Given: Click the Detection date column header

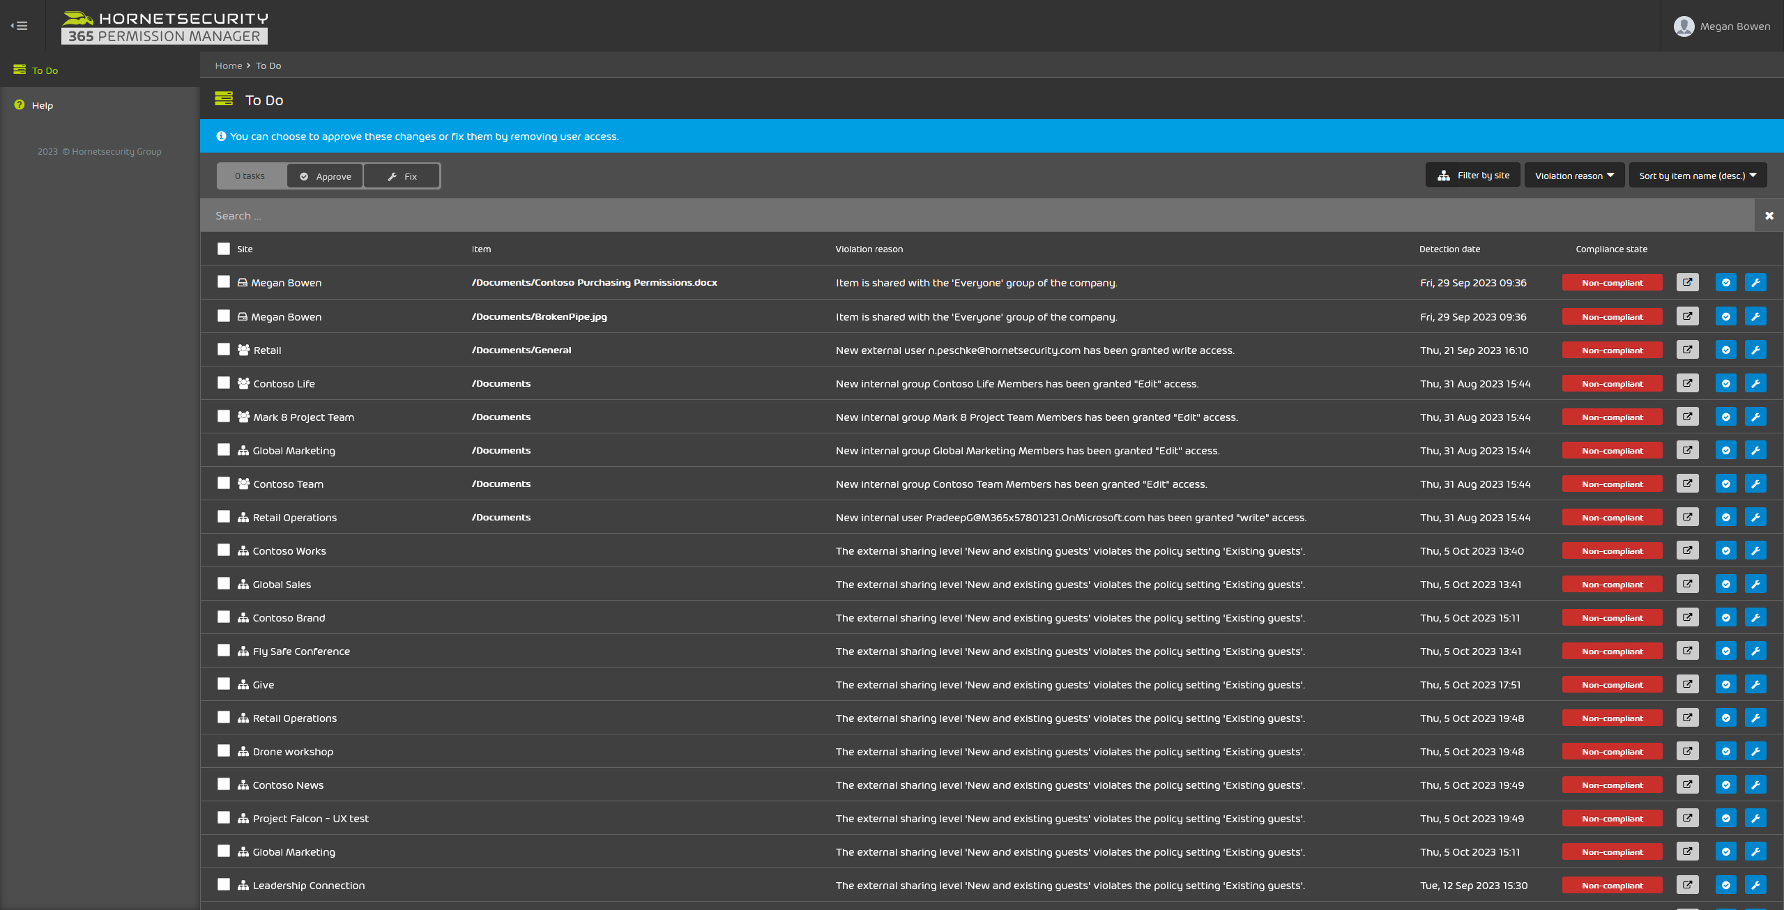Looking at the screenshot, I should pyautogui.click(x=1449, y=249).
